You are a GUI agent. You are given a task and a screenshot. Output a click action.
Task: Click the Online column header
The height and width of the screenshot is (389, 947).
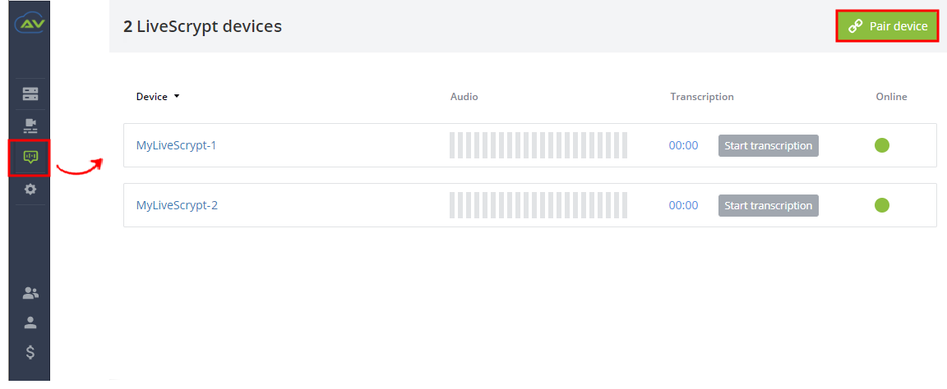point(891,97)
